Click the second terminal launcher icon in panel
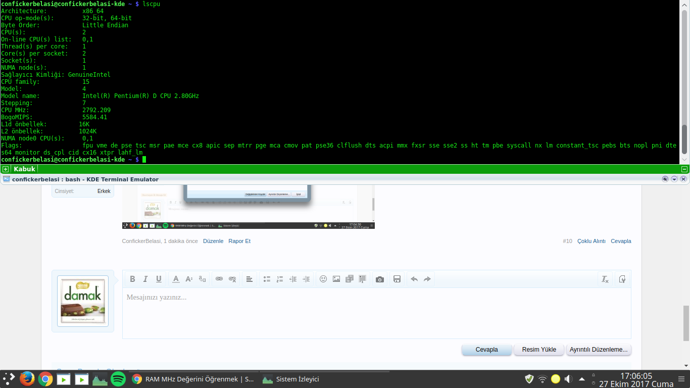 [x=82, y=379]
